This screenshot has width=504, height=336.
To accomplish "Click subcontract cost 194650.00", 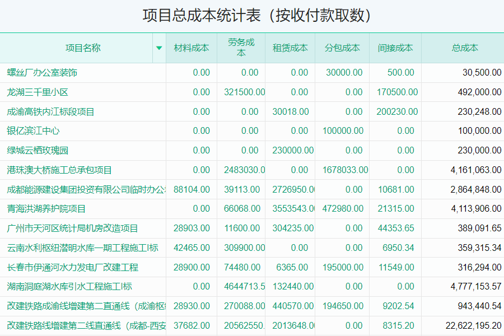I will click(343, 306).
